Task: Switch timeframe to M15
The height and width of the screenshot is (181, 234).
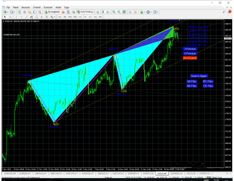Action: coord(70,17)
